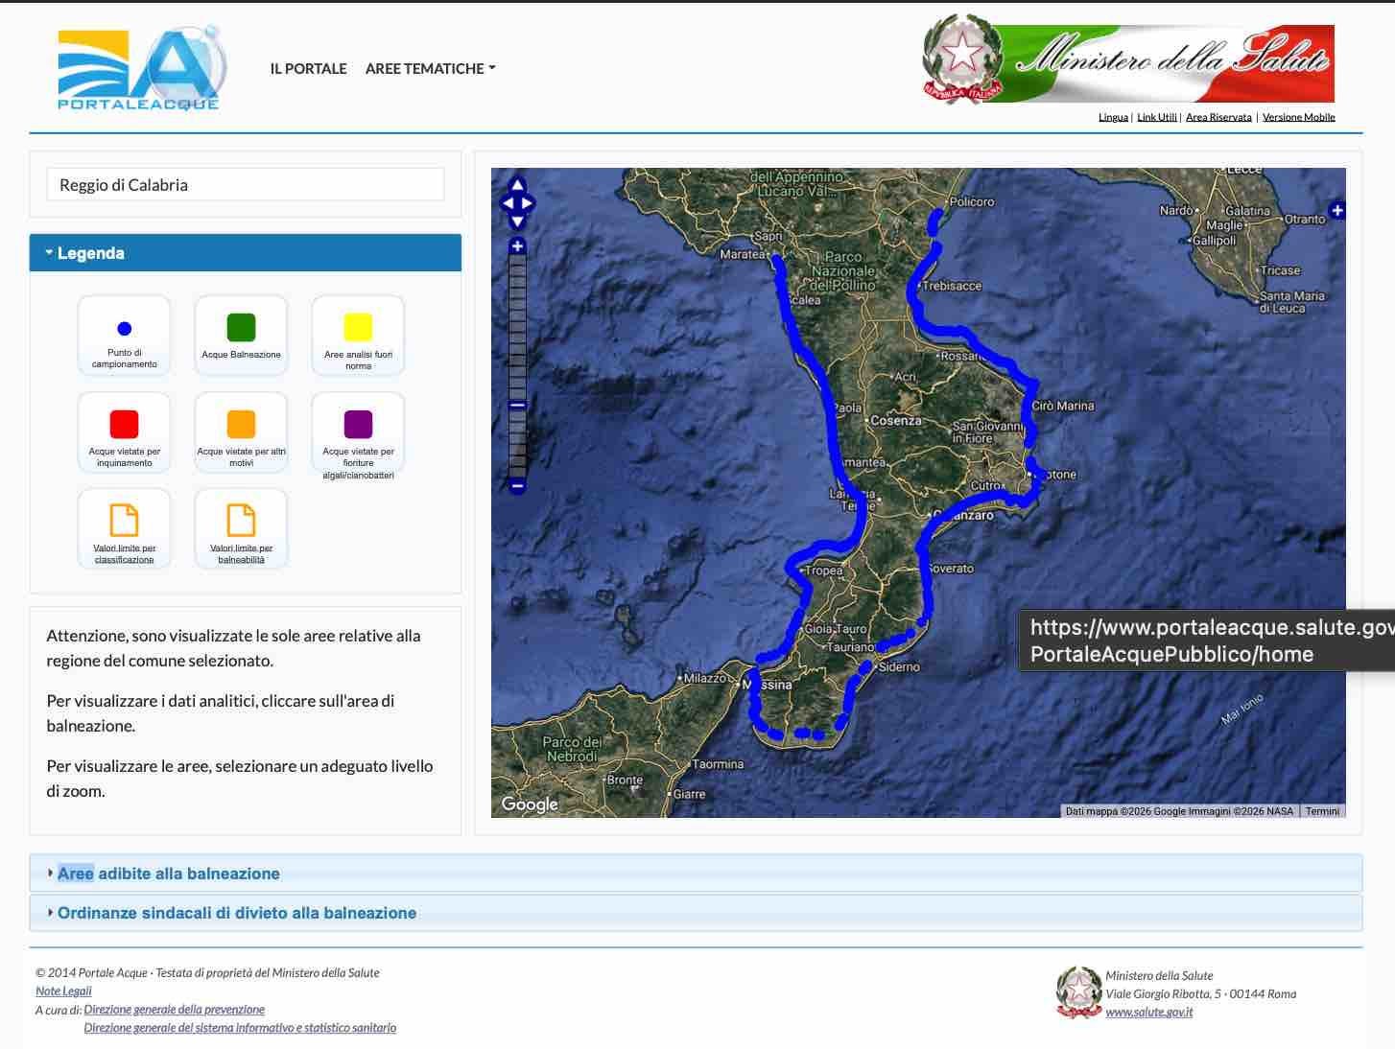Open the Il Portale menu
Image resolution: width=1395 pixels, height=1049 pixels.
(308, 69)
